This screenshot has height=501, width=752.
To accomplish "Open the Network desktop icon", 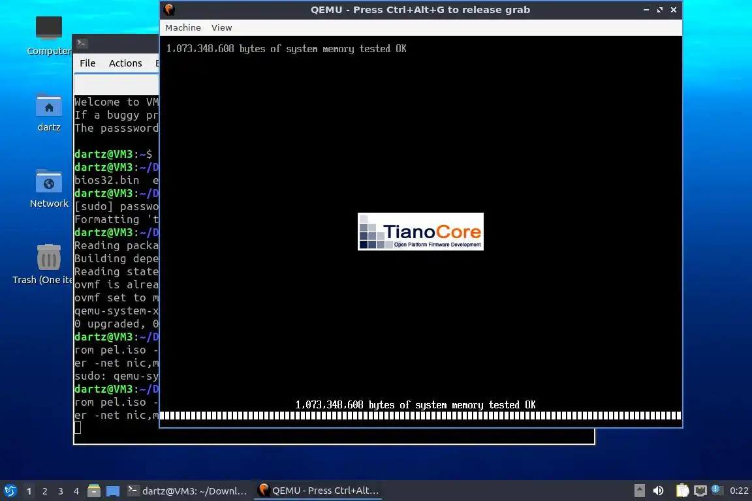I will [x=49, y=189].
